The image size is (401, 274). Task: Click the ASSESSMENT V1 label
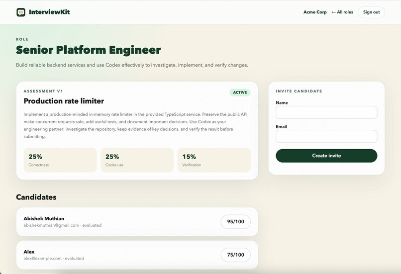[x=43, y=91]
